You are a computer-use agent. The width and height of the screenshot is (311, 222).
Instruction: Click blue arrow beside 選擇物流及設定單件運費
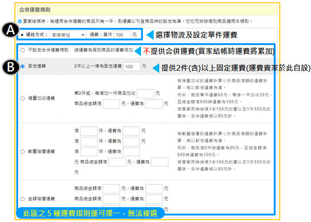(x=150, y=34)
